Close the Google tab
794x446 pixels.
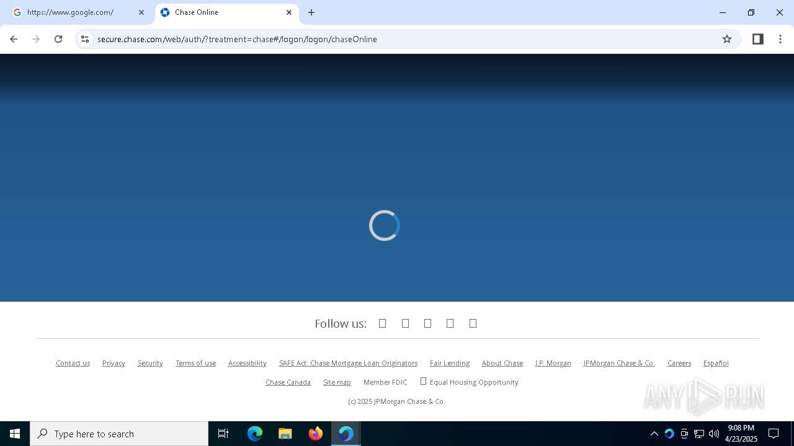(x=141, y=12)
